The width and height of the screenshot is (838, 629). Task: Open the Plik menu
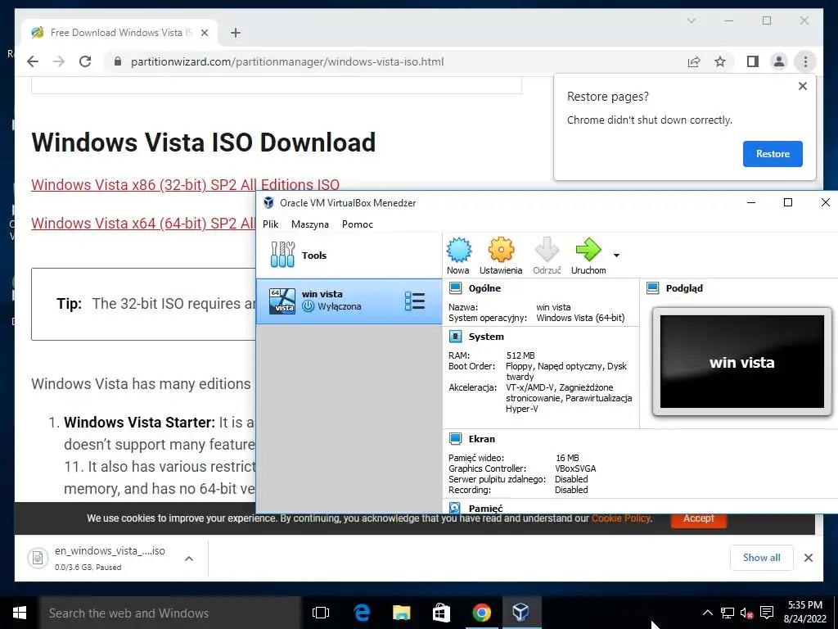click(270, 224)
